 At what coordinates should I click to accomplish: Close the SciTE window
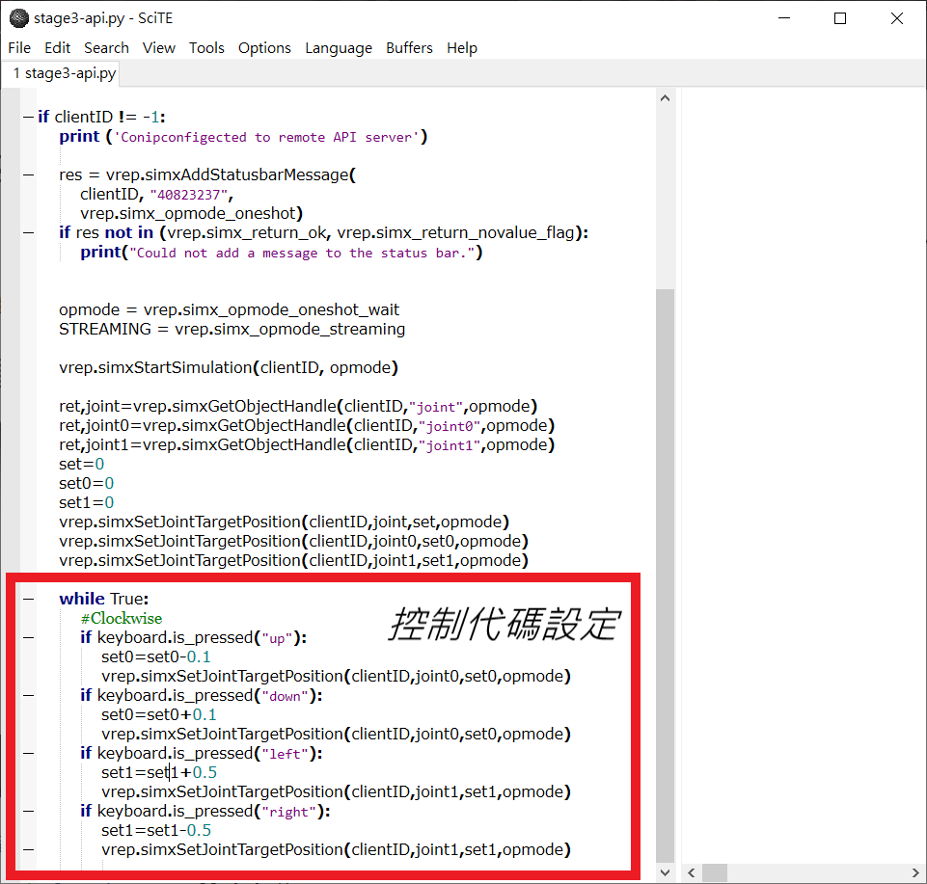click(x=897, y=18)
